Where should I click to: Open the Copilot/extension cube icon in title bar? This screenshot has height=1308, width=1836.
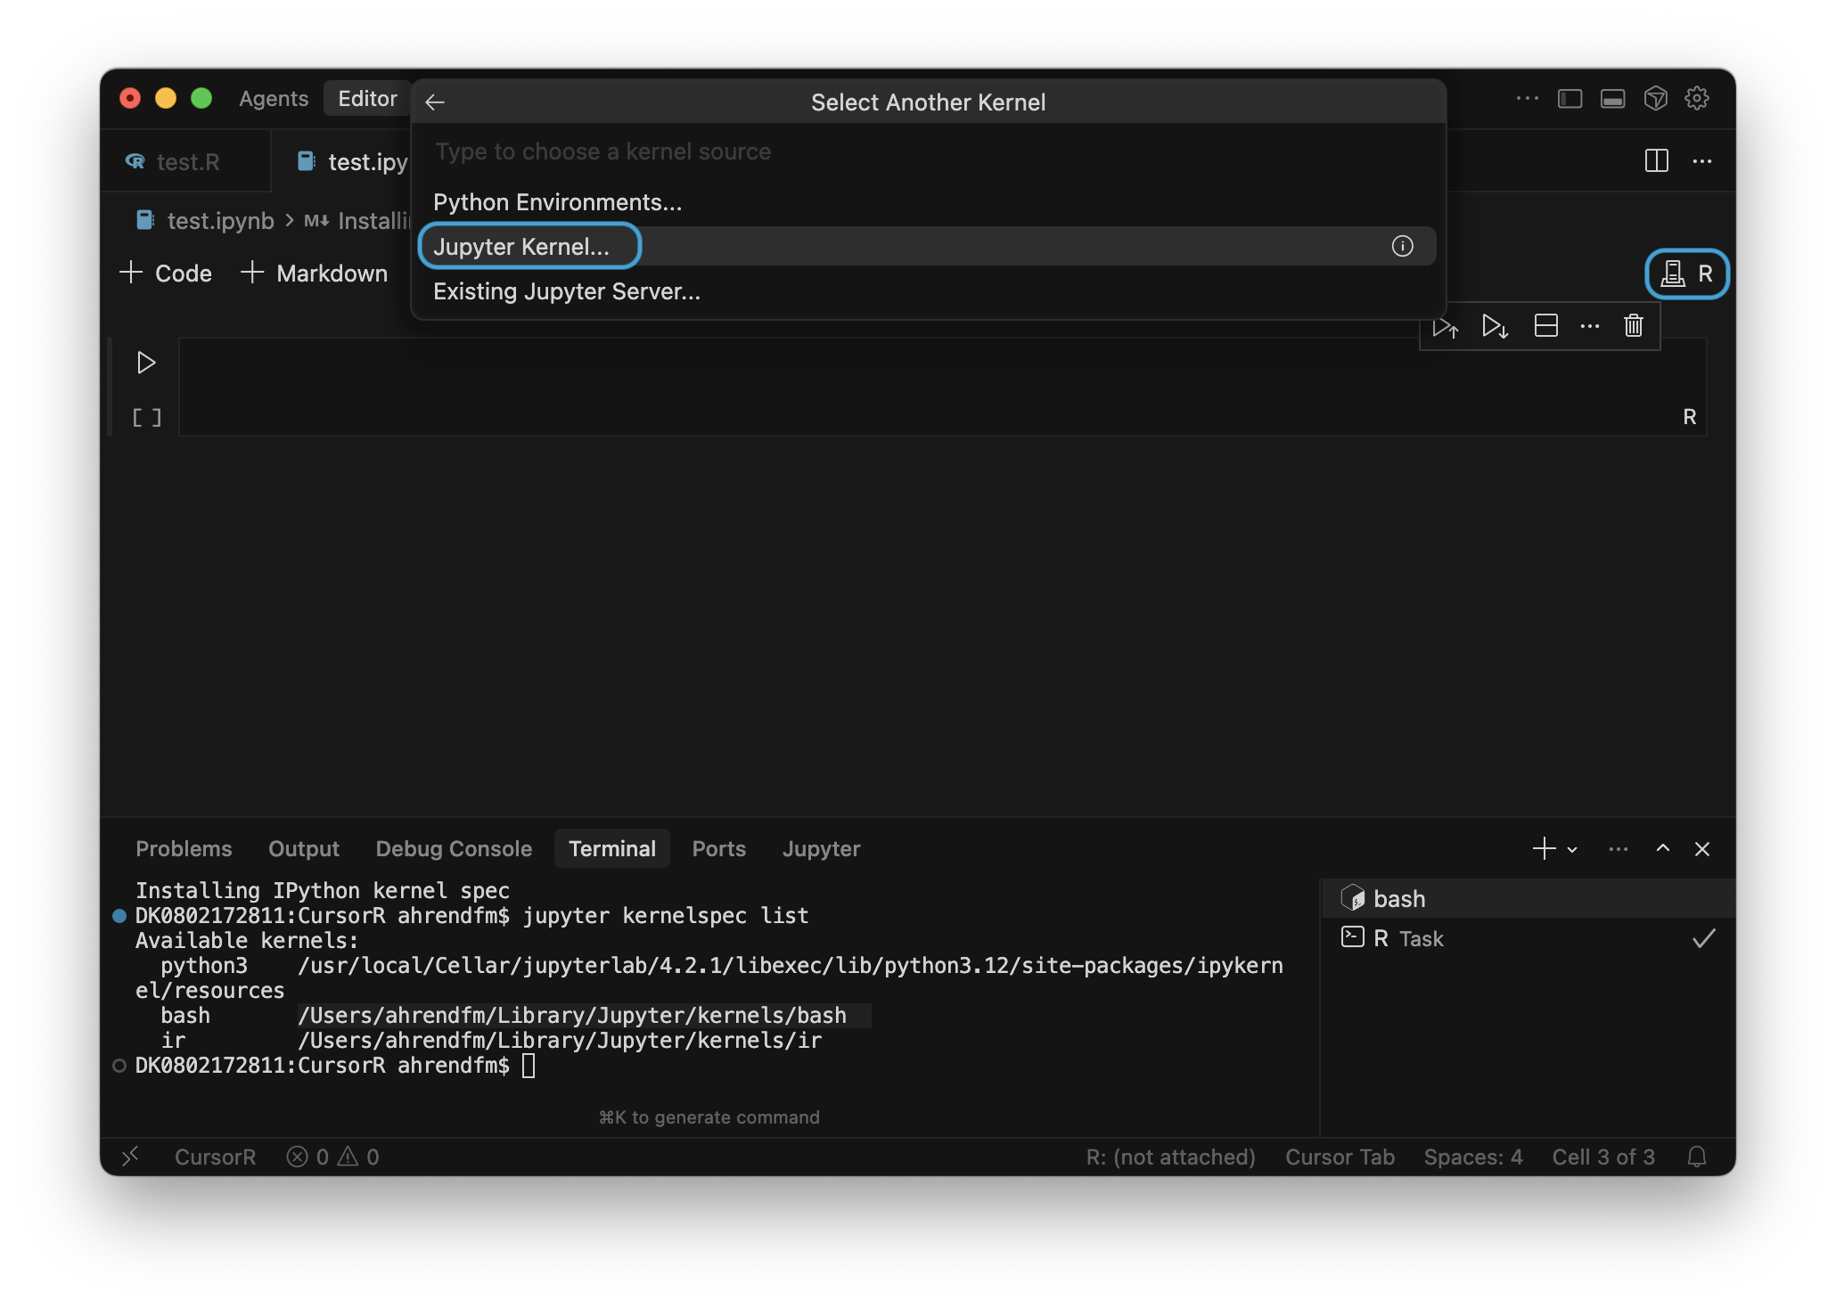pos(1656,98)
